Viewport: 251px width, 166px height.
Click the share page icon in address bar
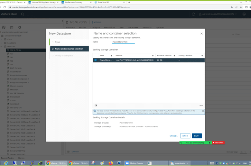237,7
